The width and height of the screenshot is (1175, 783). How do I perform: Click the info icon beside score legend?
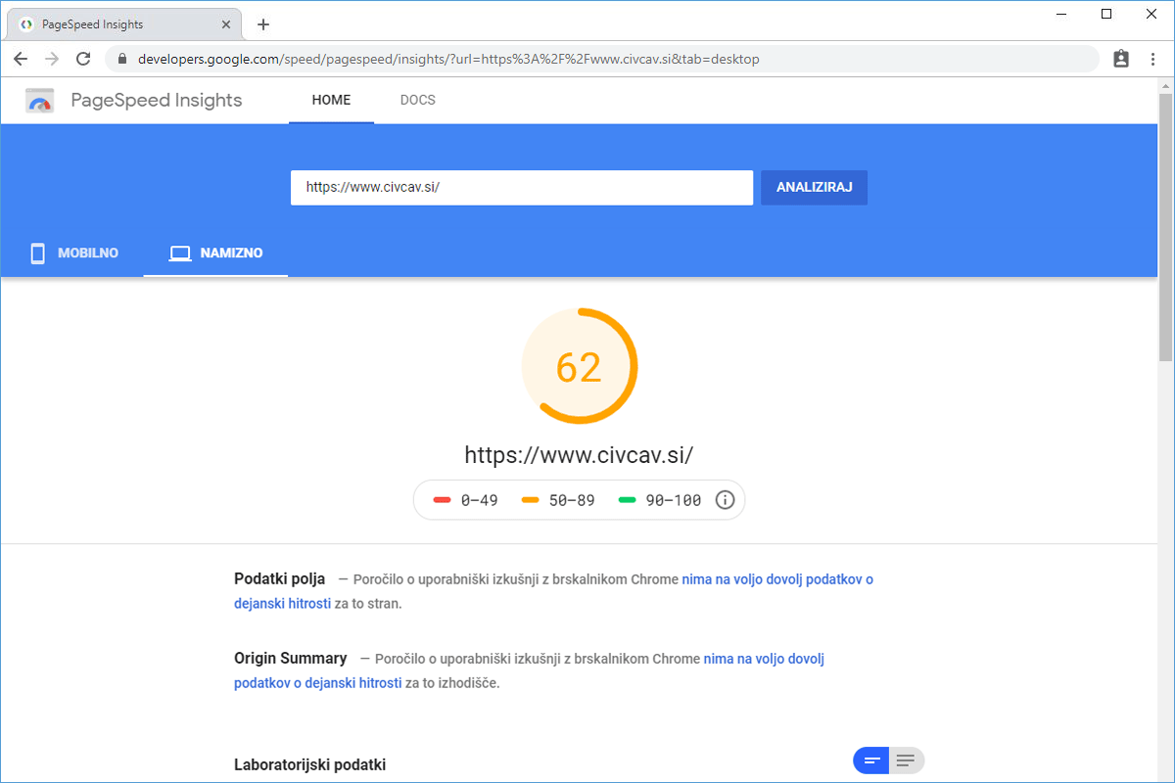[x=725, y=500]
